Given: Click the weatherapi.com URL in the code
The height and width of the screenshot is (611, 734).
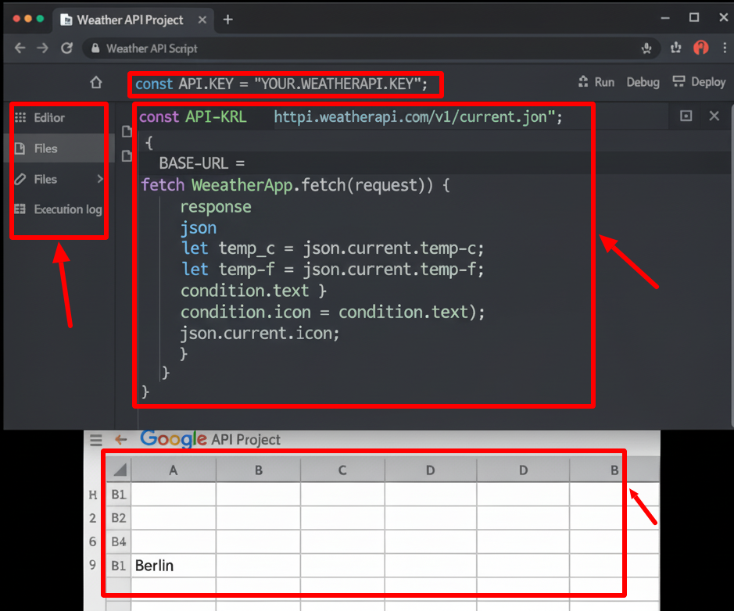Looking at the screenshot, I should tap(418, 117).
